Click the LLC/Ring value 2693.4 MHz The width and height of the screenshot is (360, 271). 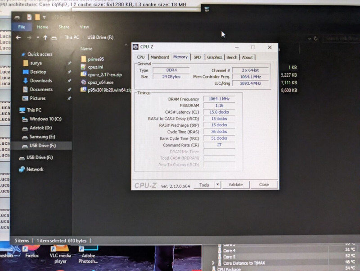tap(251, 83)
